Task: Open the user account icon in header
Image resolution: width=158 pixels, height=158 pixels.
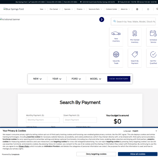Action: tap(148, 9)
